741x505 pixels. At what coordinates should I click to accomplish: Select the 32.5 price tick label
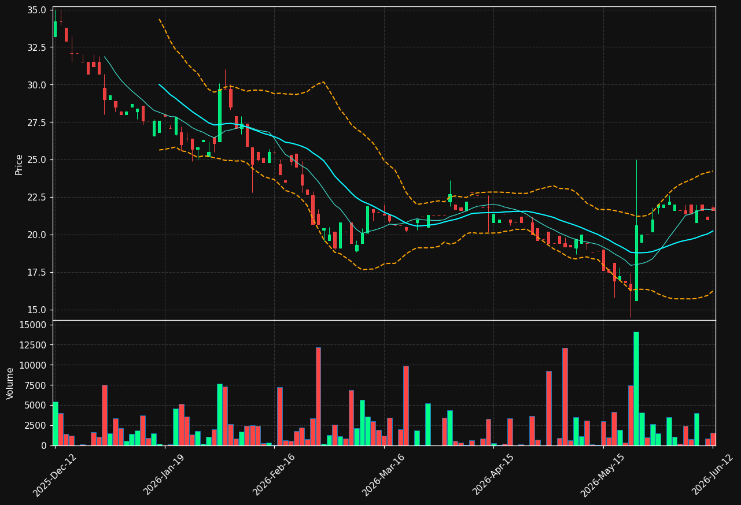(x=37, y=47)
